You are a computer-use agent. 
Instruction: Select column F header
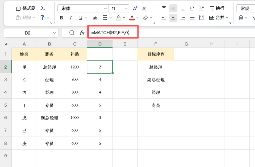pyautogui.click(x=156, y=44)
